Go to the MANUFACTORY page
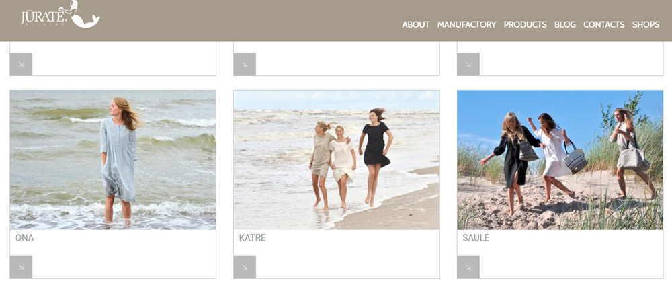Image resolution: width=672 pixels, height=285 pixels. point(466,24)
